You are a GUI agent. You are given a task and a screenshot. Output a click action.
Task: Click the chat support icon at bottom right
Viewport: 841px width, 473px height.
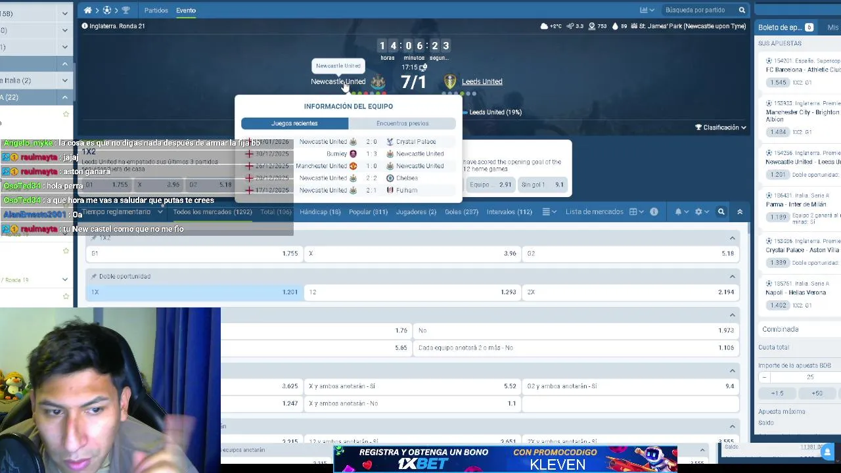click(827, 451)
